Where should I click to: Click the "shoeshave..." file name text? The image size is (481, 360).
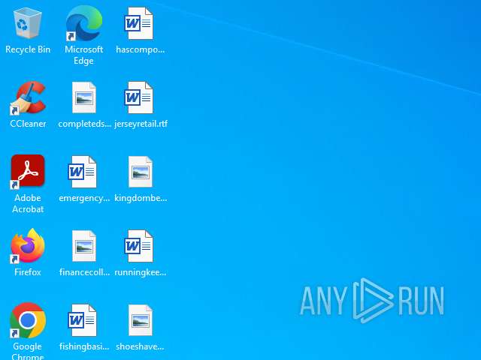coord(140,346)
